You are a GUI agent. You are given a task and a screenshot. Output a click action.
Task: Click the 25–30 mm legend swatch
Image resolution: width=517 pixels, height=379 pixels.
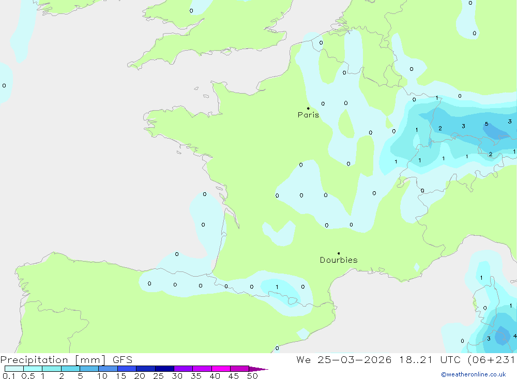tap(164, 369)
